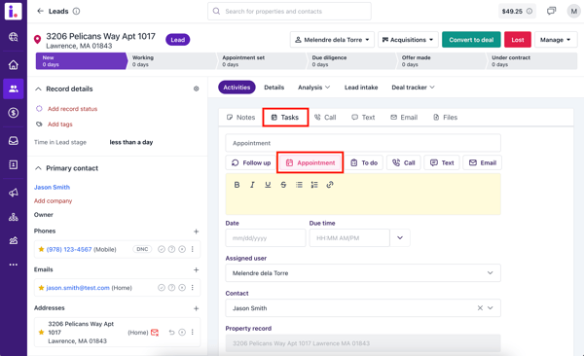This screenshot has width=584, height=356.
Task: Select the To do task type
Action: point(364,162)
